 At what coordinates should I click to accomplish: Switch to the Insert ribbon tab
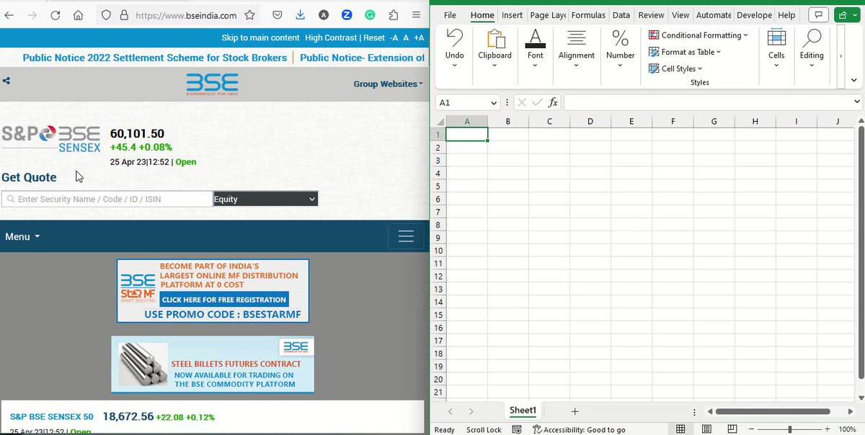(513, 14)
